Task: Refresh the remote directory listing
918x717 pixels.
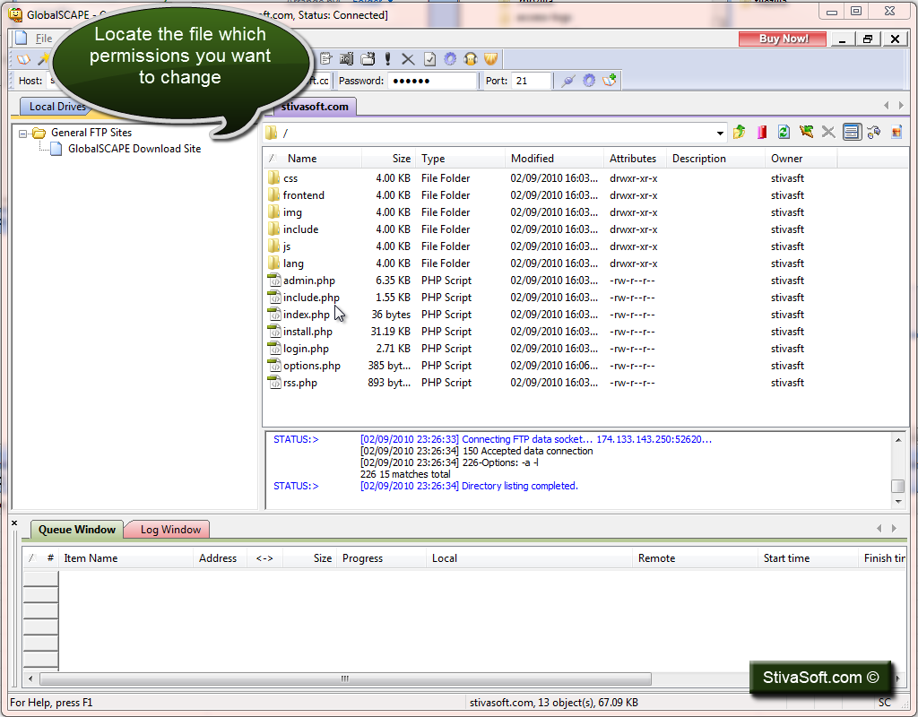Action: [x=784, y=133]
